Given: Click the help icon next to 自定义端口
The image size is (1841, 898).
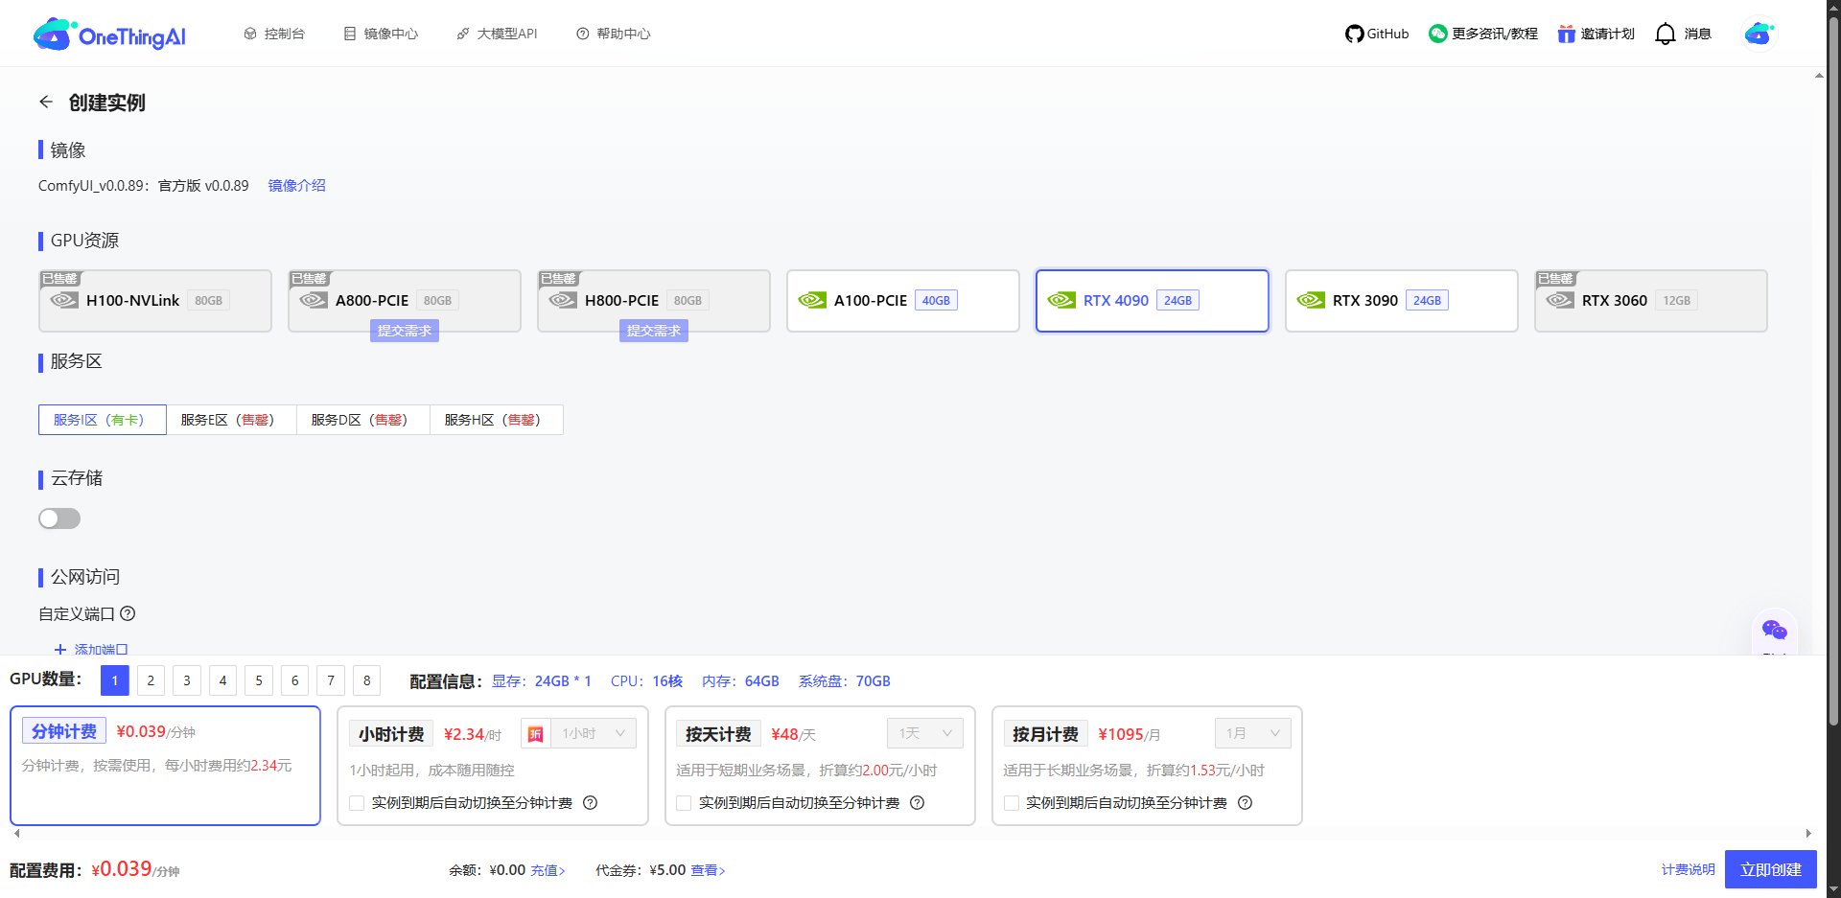Looking at the screenshot, I should pos(128,613).
